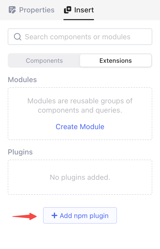Click the Plugins section heading
160x249 pixels.
[x=20, y=152]
